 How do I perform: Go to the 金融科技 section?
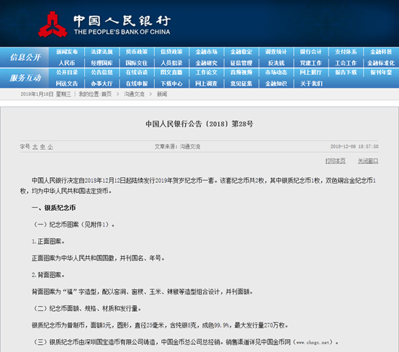point(381,52)
